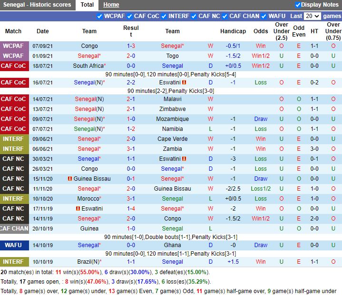Open the 1-3 score for Congo vs Senegal
The height and width of the screenshot is (295, 342).
(x=131, y=46)
